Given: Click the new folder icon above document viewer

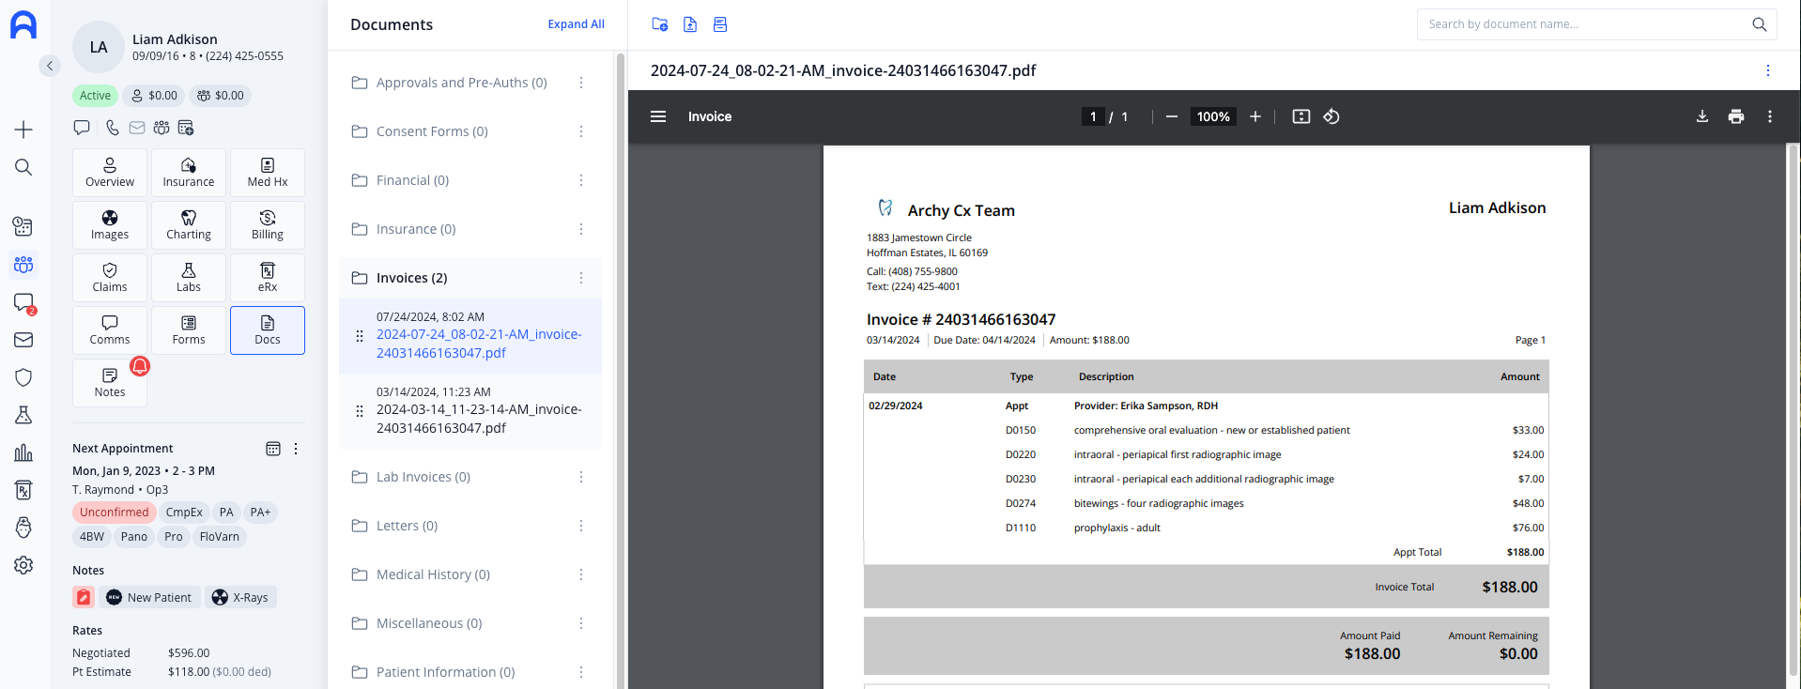Looking at the screenshot, I should pos(660,24).
